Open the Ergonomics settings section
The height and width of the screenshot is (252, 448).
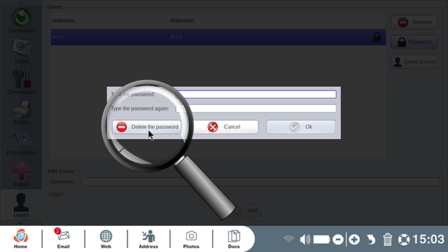pyautogui.click(x=21, y=143)
